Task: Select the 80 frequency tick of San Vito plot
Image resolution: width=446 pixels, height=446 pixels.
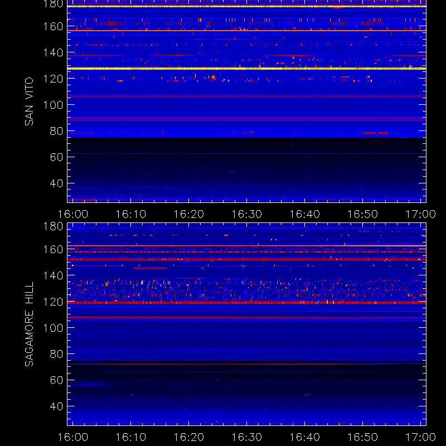Action: 56,131
